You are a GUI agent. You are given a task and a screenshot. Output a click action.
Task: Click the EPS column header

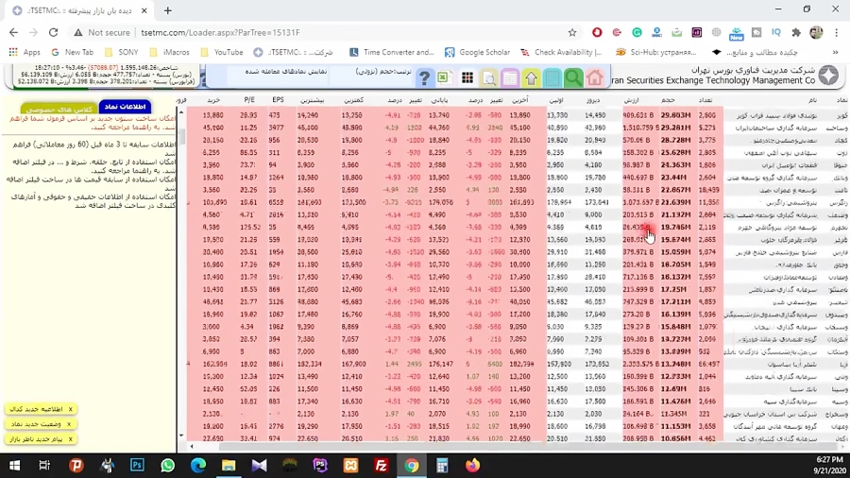click(278, 99)
